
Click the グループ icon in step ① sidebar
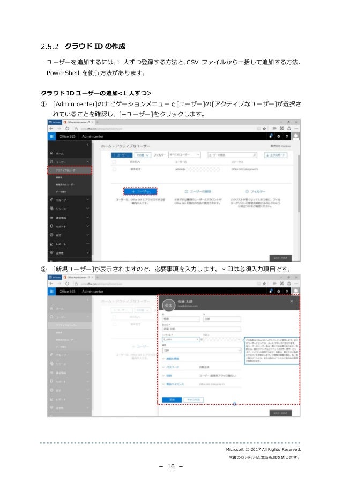pyautogui.click(x=51, y=199)
